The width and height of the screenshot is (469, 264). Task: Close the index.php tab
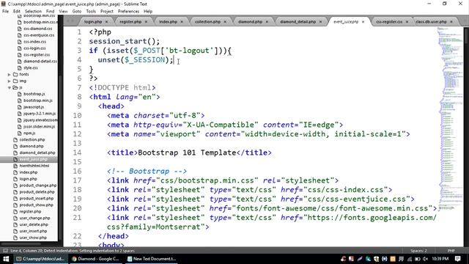pos(182,22)
